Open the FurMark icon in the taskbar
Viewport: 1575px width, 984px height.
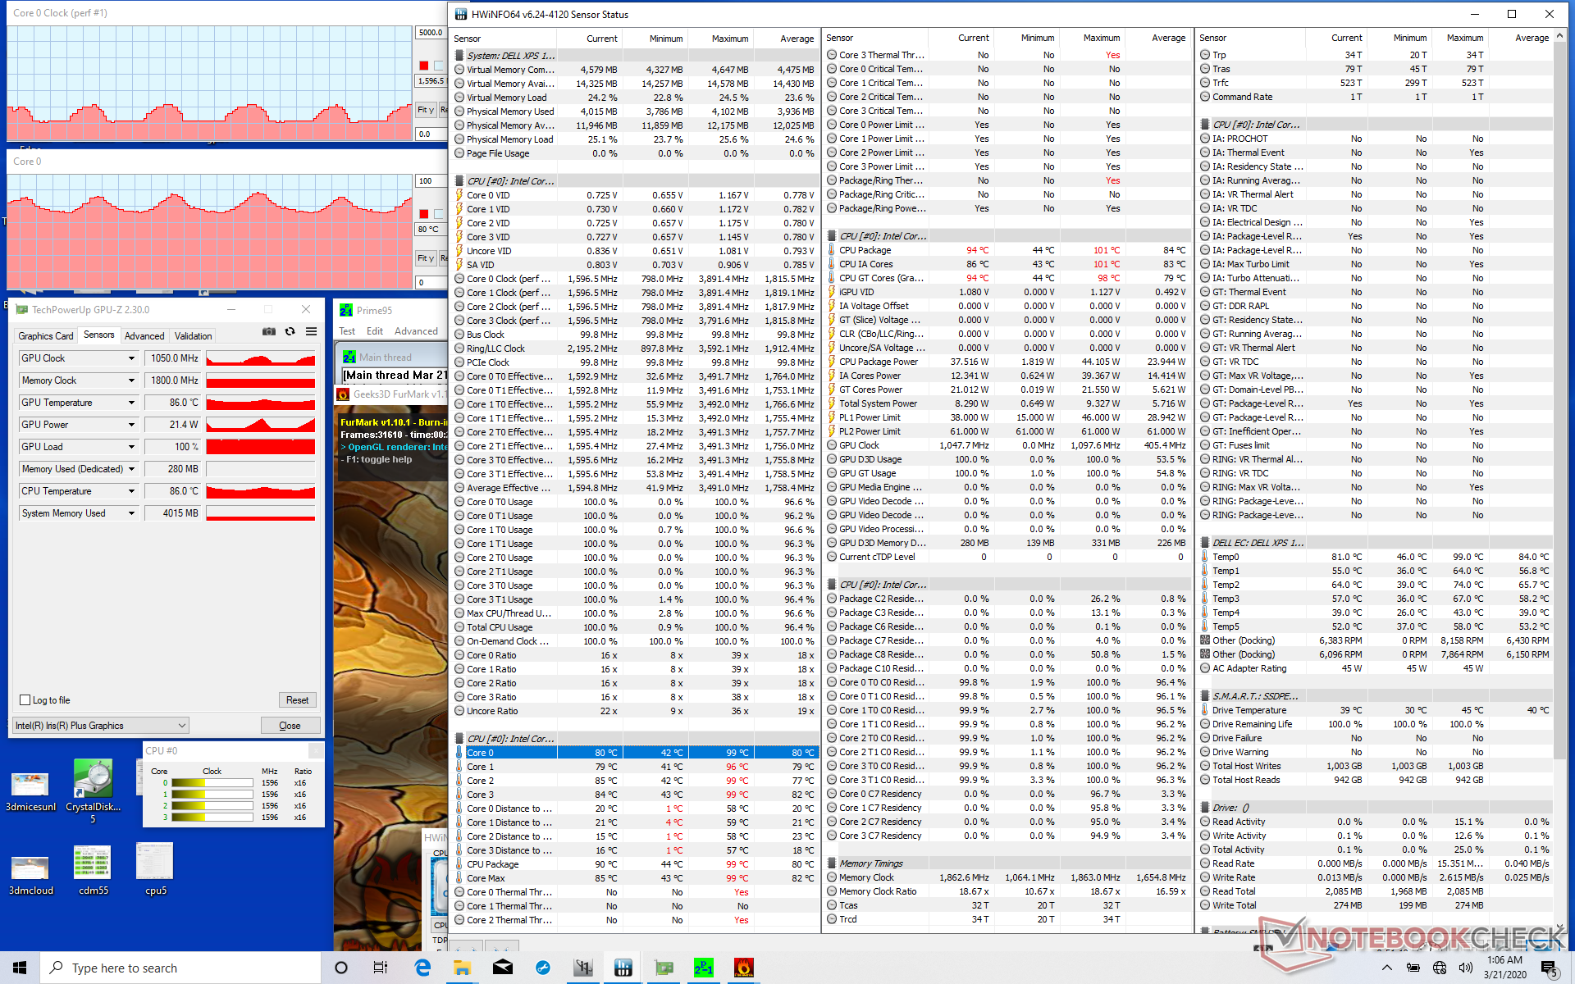click(x=743, y=968)
